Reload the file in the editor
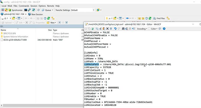This screenshot has height=108, width=201. pos(93,29)
